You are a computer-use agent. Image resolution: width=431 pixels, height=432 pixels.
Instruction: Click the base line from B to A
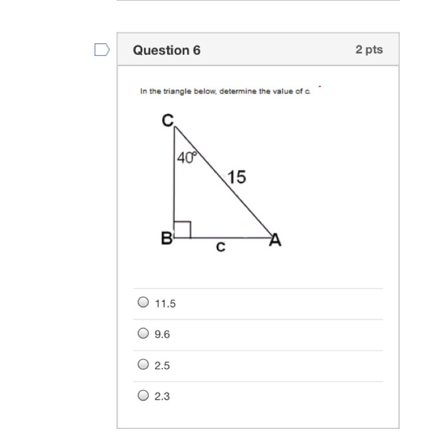tap(230, 237)
